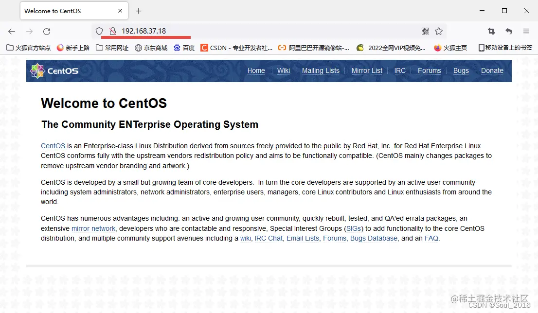This screenshot has height=313, width=538.
Task: Follow the mirror network link
Action: (93, 228)
